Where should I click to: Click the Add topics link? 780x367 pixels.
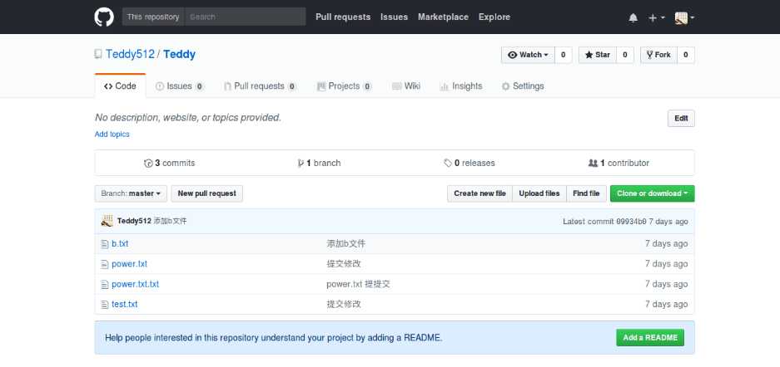click(x=112, y=135)
